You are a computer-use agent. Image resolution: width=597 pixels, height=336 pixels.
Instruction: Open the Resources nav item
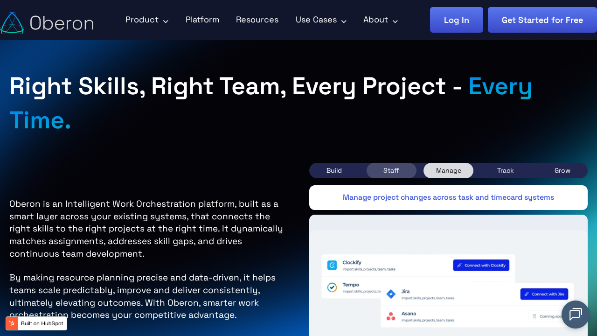point(257,20)
